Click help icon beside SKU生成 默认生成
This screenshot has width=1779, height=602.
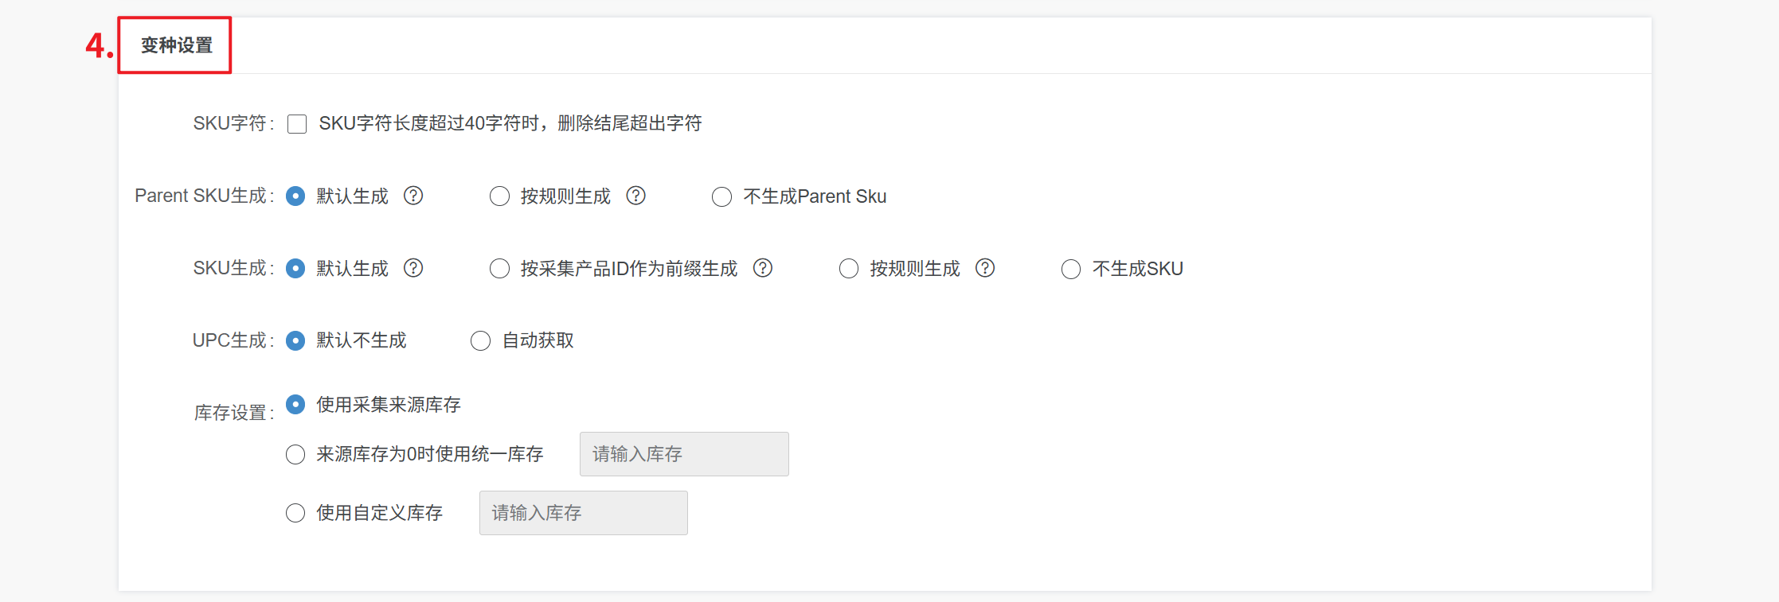click(x=413, y=268)
